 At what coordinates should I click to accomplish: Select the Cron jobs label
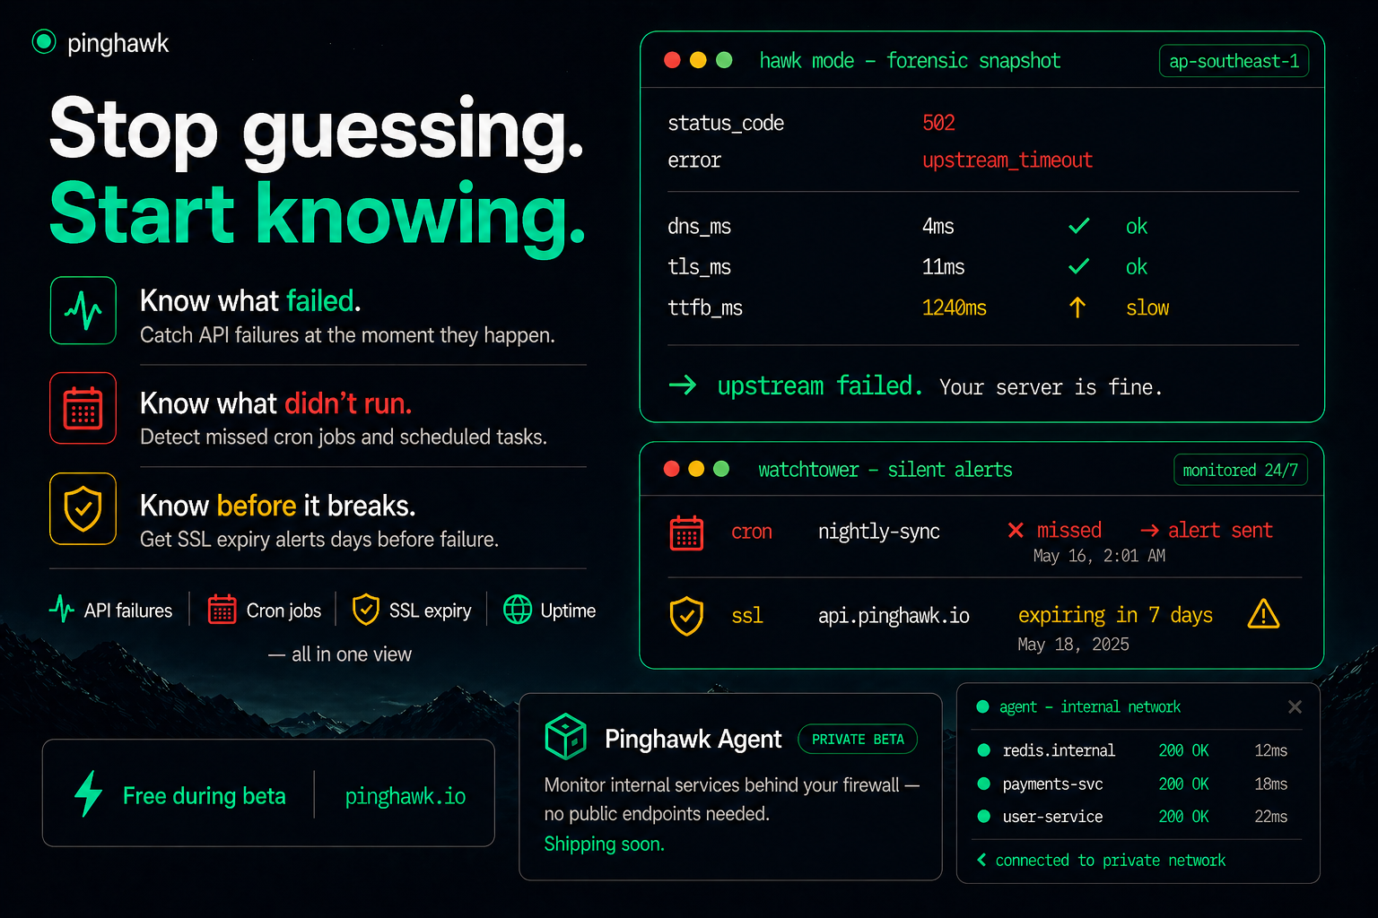tap(283, 611)
